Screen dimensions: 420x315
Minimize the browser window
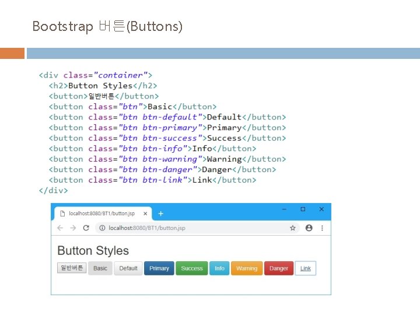coord(285,209)
